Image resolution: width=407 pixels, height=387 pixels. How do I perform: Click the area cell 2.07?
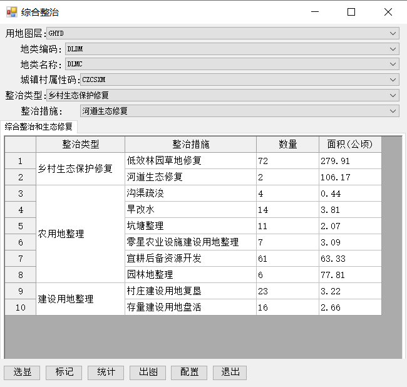tap(350, 226)
